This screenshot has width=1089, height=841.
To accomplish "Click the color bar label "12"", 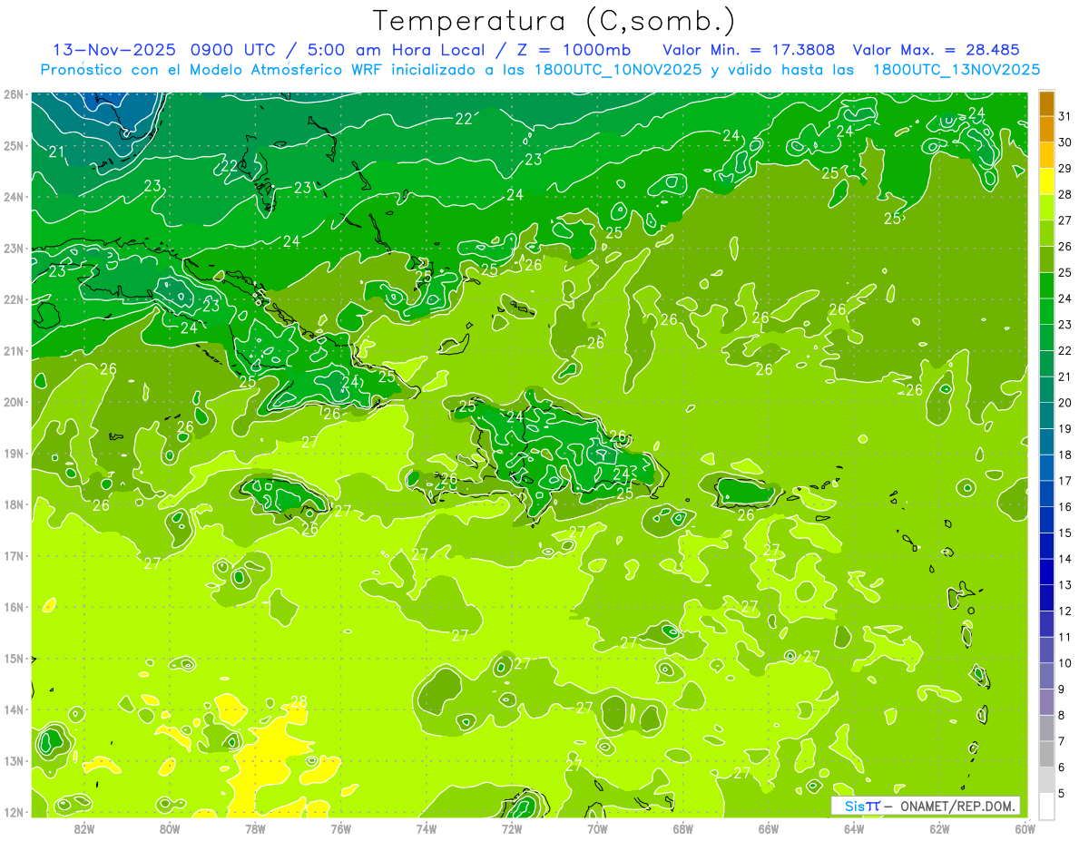I will pyautogui.click(x=1065, y=611).
